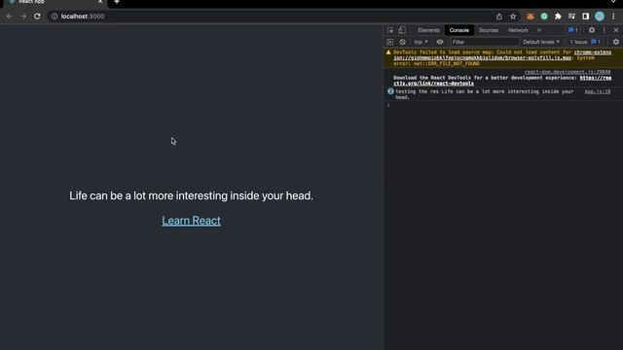The image size is (623, 350).
Task: Switch to the Network tab
Action: [x=518, y=30]
